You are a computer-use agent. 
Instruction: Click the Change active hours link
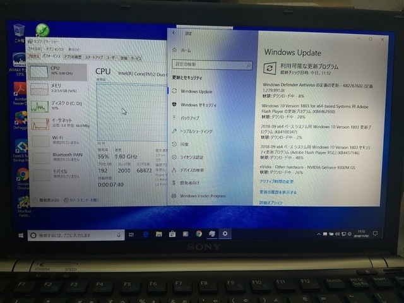276,182
